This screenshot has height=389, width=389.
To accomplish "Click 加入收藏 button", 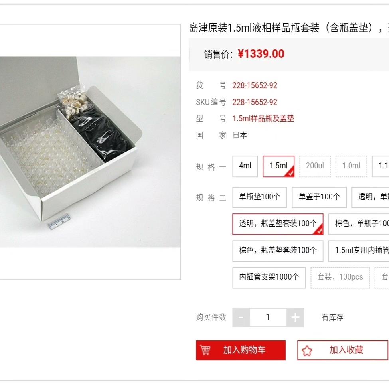I will tap(343, 350).
